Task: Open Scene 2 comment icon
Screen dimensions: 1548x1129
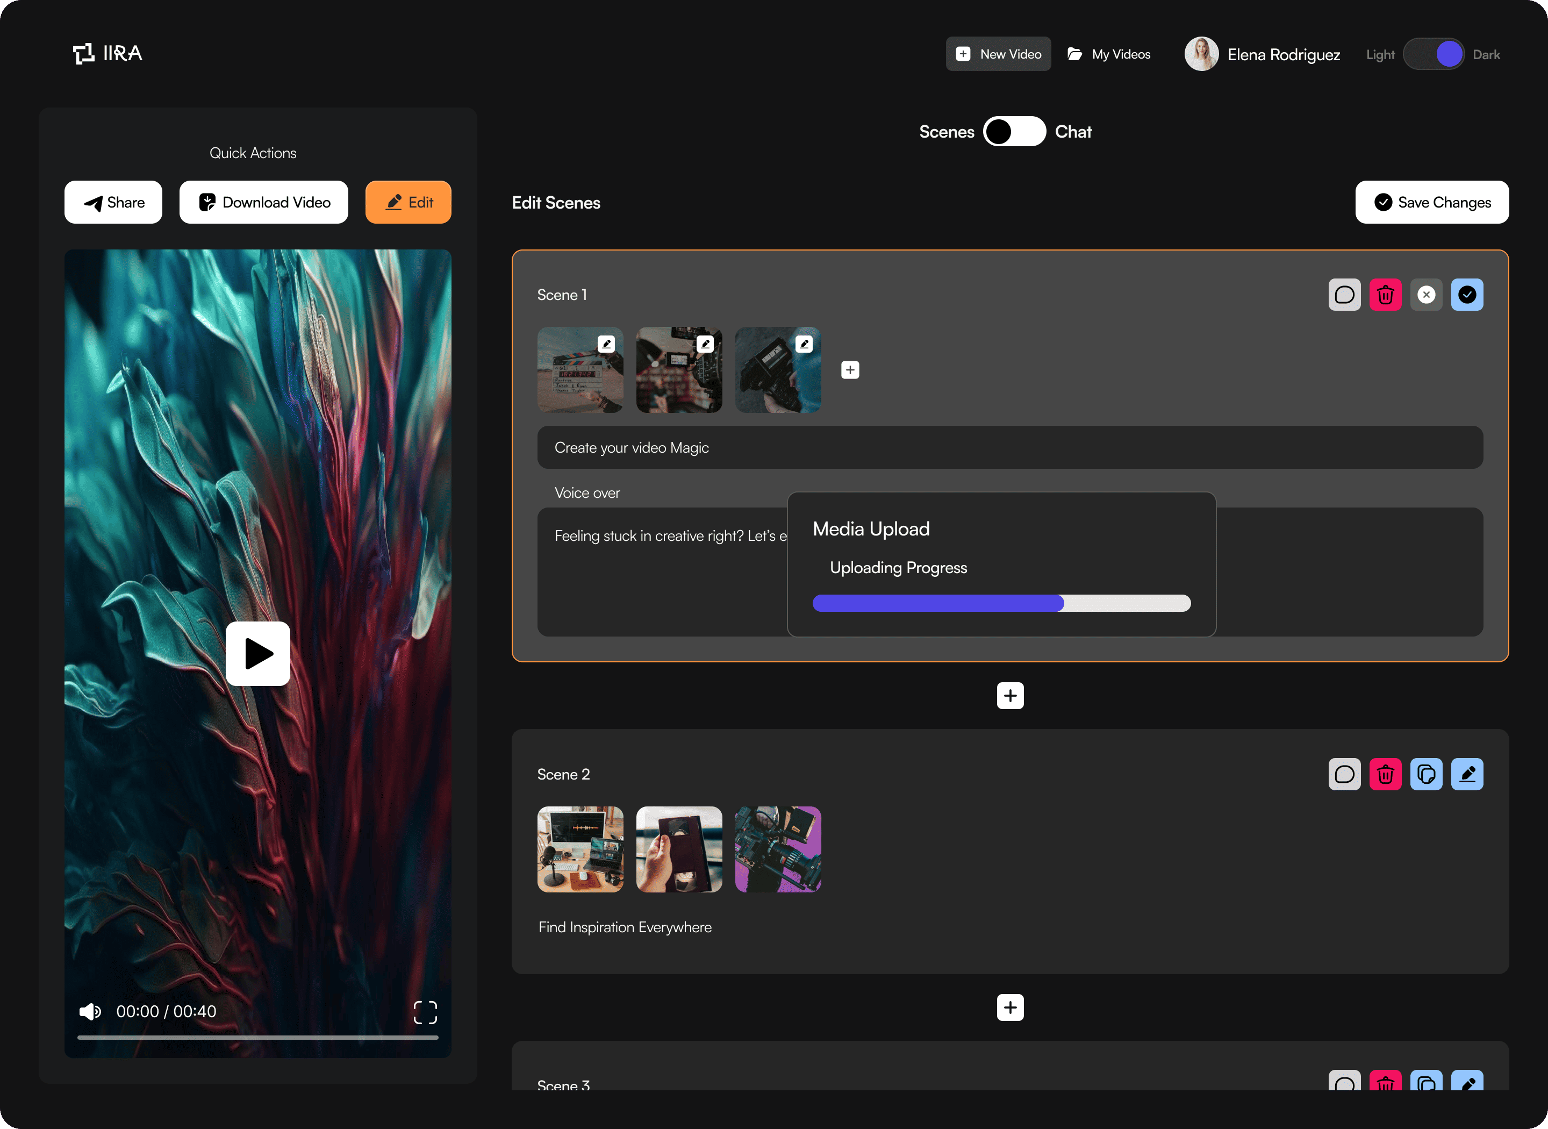Action: (1344, 774)
